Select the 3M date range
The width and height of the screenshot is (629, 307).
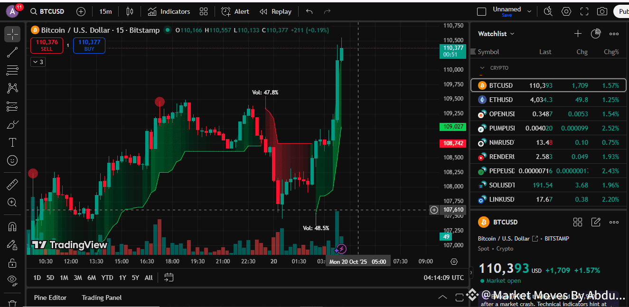pyautogui.click(x=78, y=278)
